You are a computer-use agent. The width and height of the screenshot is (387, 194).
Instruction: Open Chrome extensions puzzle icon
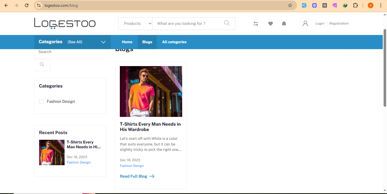[x=355, y=5]
